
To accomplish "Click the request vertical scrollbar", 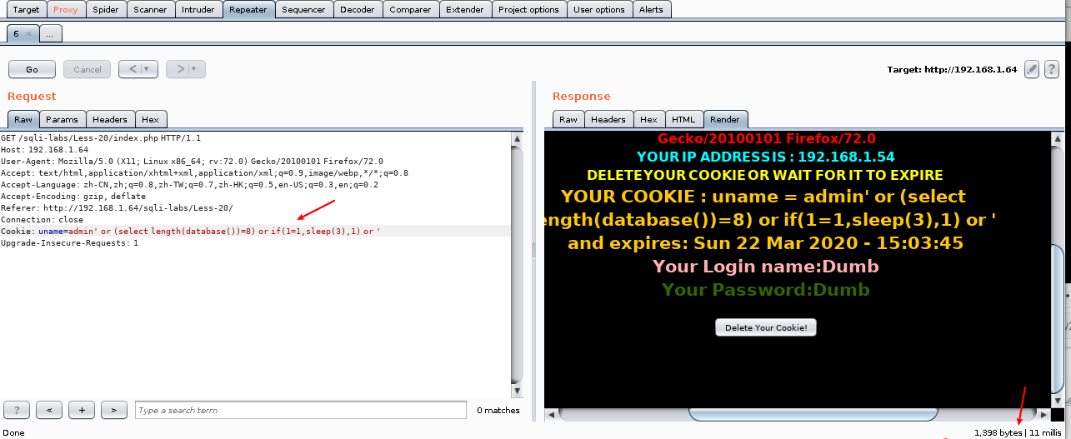I will [x=518, y=263].
